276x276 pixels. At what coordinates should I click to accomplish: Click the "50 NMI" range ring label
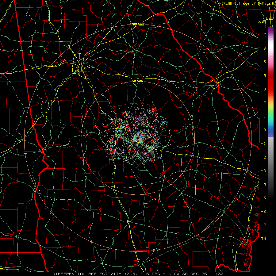(138, 81)
